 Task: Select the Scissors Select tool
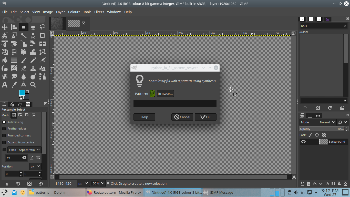tap(5, 35)
